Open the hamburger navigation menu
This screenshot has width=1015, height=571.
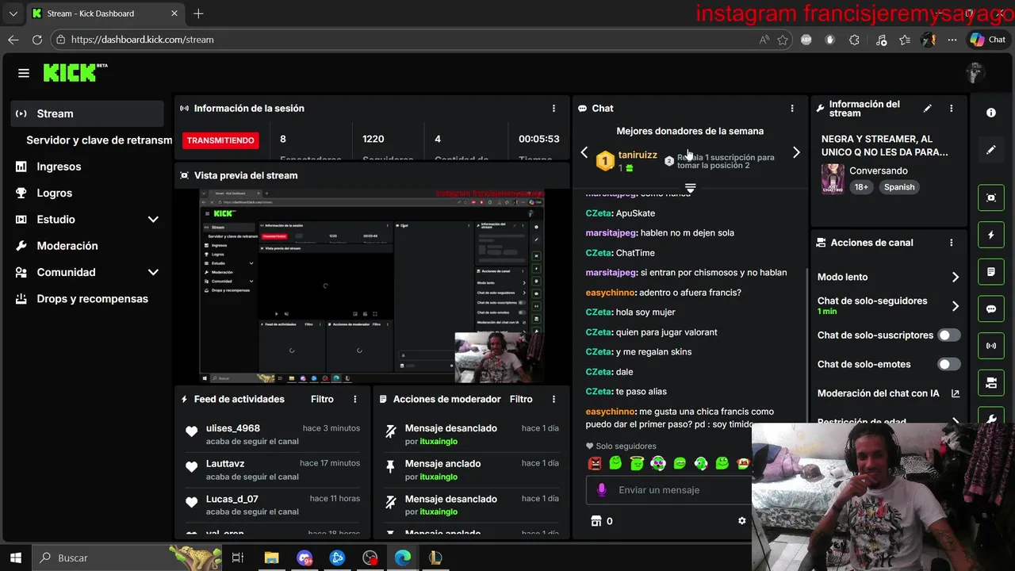24,73
